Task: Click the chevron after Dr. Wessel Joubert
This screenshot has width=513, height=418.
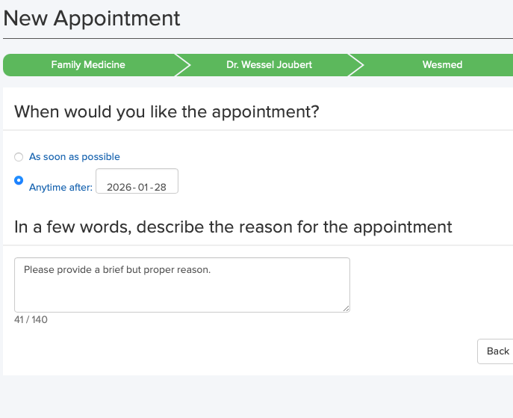Action: tap(356, 65)
